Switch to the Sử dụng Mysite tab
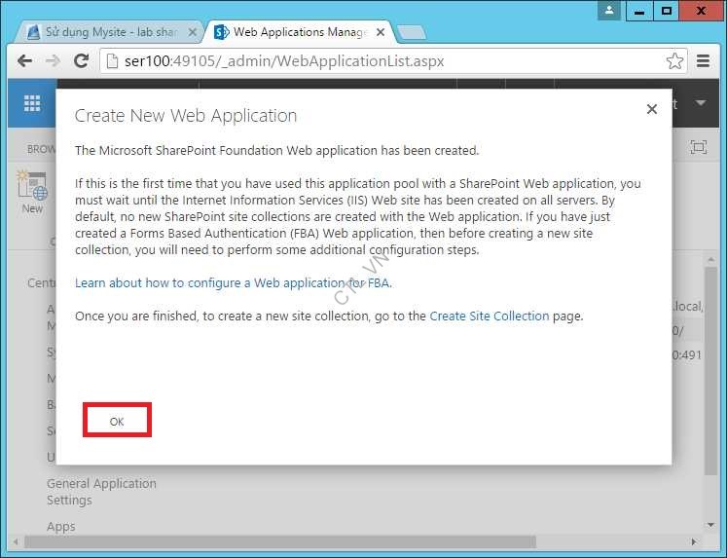Viewport: 727px width, 558px height. coord(110,32)
